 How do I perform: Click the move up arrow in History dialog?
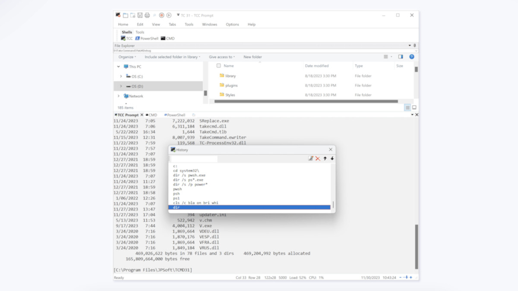pos(325,159)
